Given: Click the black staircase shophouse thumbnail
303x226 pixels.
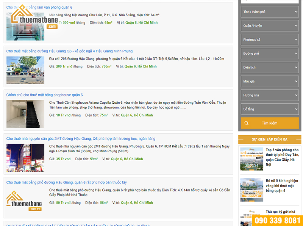Looking at the screenshot, I should [x=25, y=114].
